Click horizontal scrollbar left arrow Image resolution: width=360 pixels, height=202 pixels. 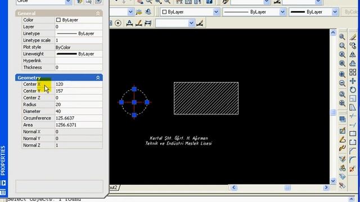[234, 187]
